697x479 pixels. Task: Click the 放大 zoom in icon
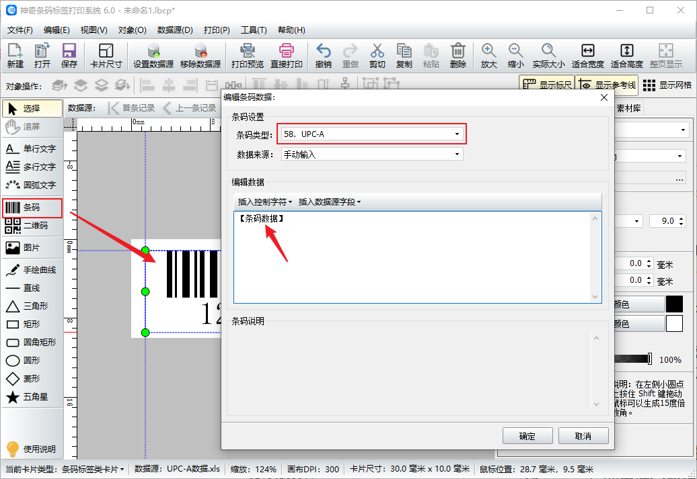[x=488, y=56]
